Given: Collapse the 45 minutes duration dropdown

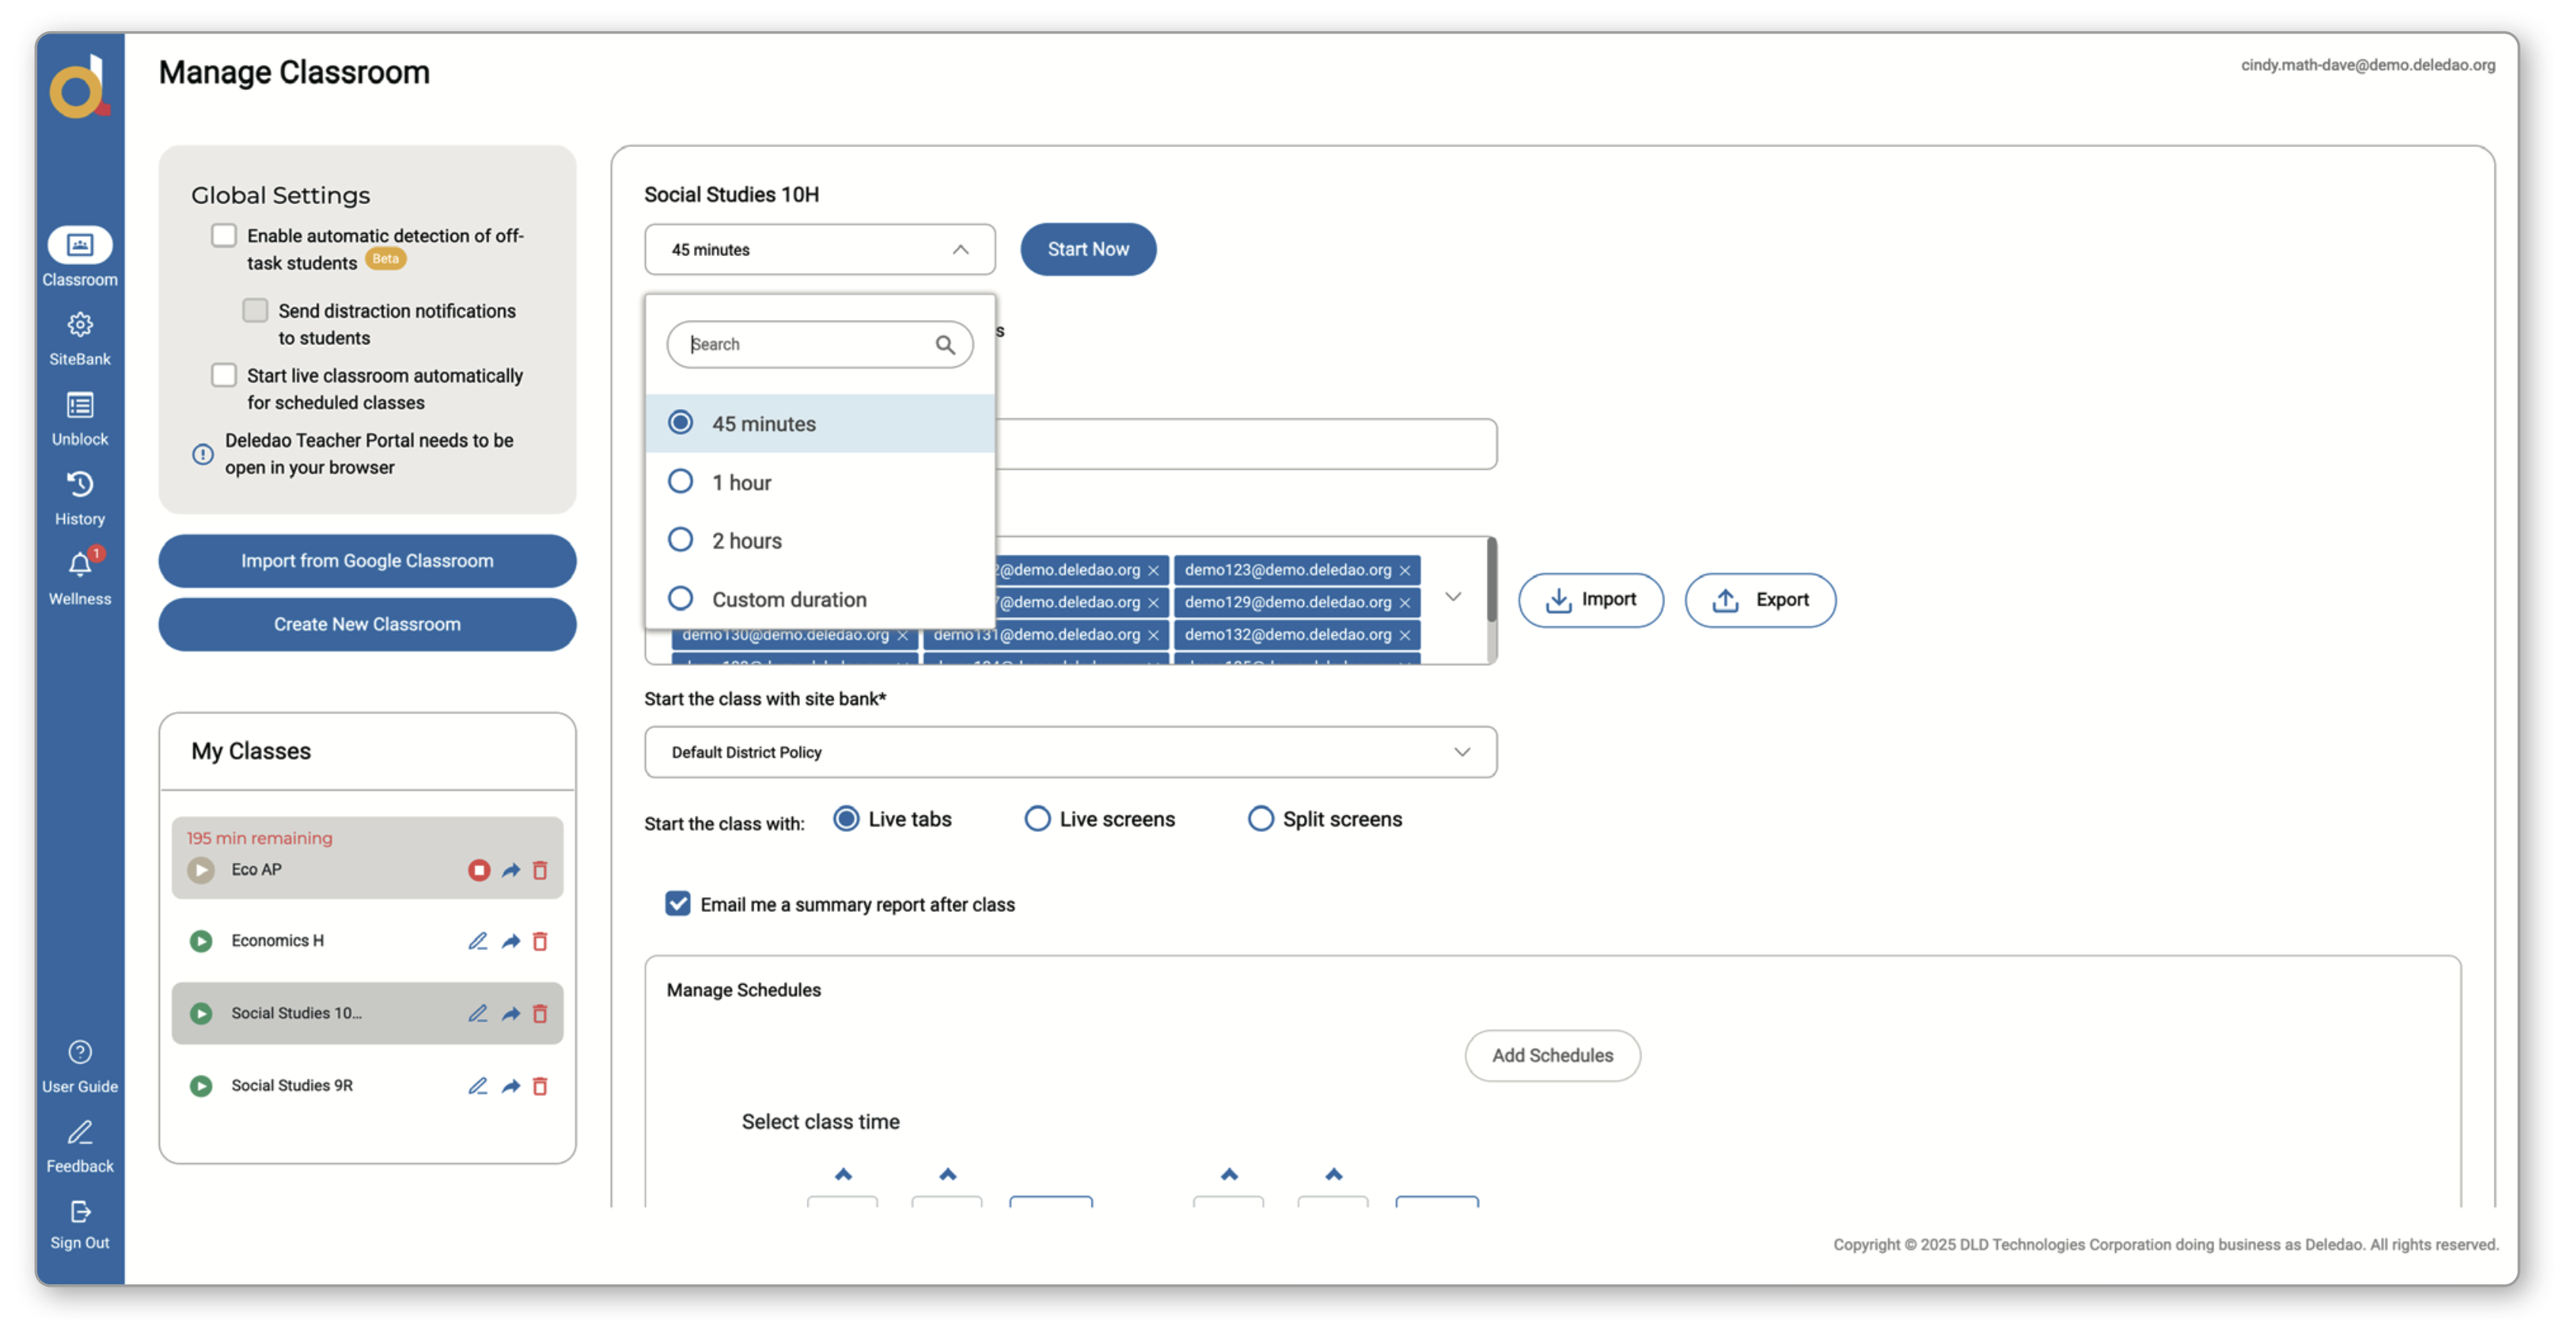Looking at the screenshot, I should [x=960, y=250].
